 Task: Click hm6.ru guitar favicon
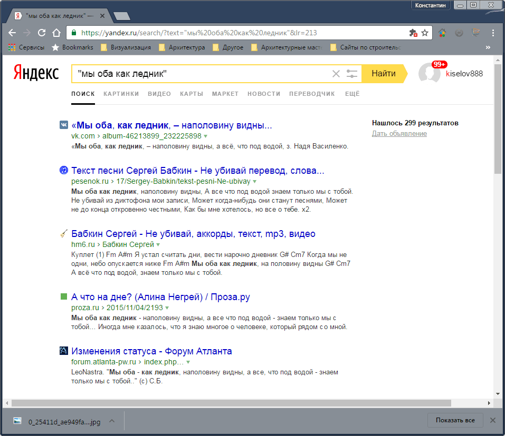[64, 233]
